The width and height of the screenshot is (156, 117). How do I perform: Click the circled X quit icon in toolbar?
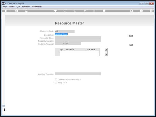(x=151, y=11)
